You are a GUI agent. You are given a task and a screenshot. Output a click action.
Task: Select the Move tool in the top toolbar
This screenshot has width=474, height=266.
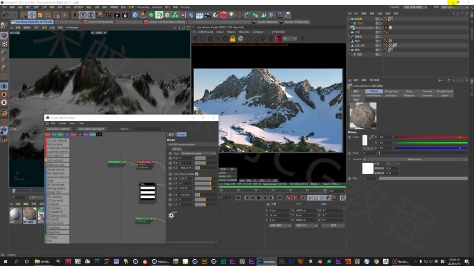tap(32, 15)
